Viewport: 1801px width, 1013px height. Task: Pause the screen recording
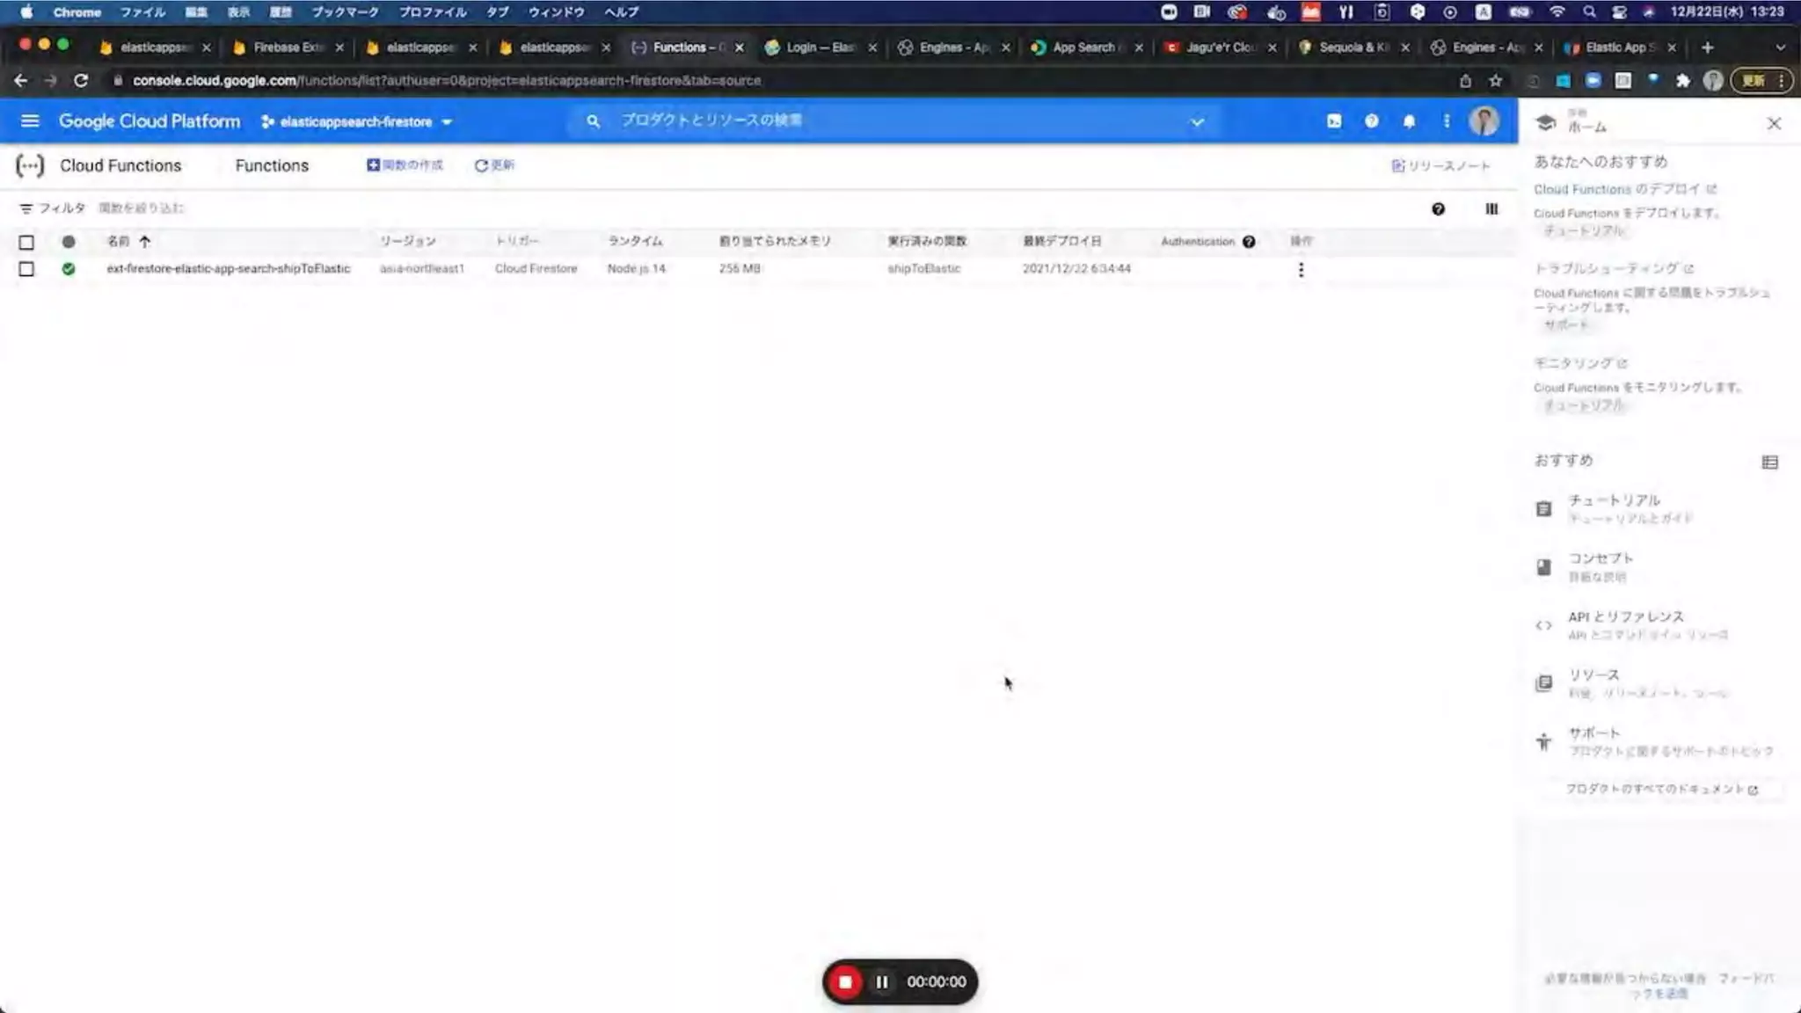[882, 982]
